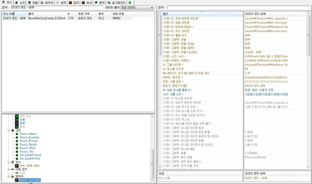The width and height of the screenshot is (312, 184).
Task: Click the 행위자 actor category icon in tree
Action: tap(13, 176)
